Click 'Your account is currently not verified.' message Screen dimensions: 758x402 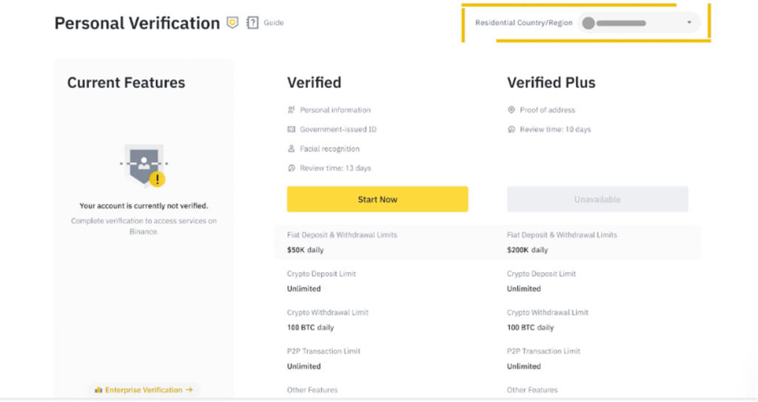144,205
